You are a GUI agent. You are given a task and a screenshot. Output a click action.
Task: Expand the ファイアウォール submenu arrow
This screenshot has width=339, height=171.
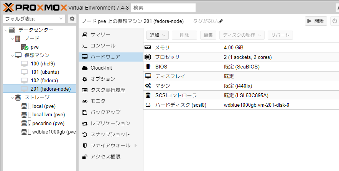(x=136, y=145)
